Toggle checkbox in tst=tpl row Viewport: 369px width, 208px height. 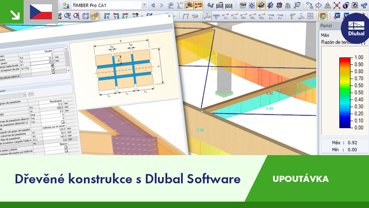click(53, 69)
